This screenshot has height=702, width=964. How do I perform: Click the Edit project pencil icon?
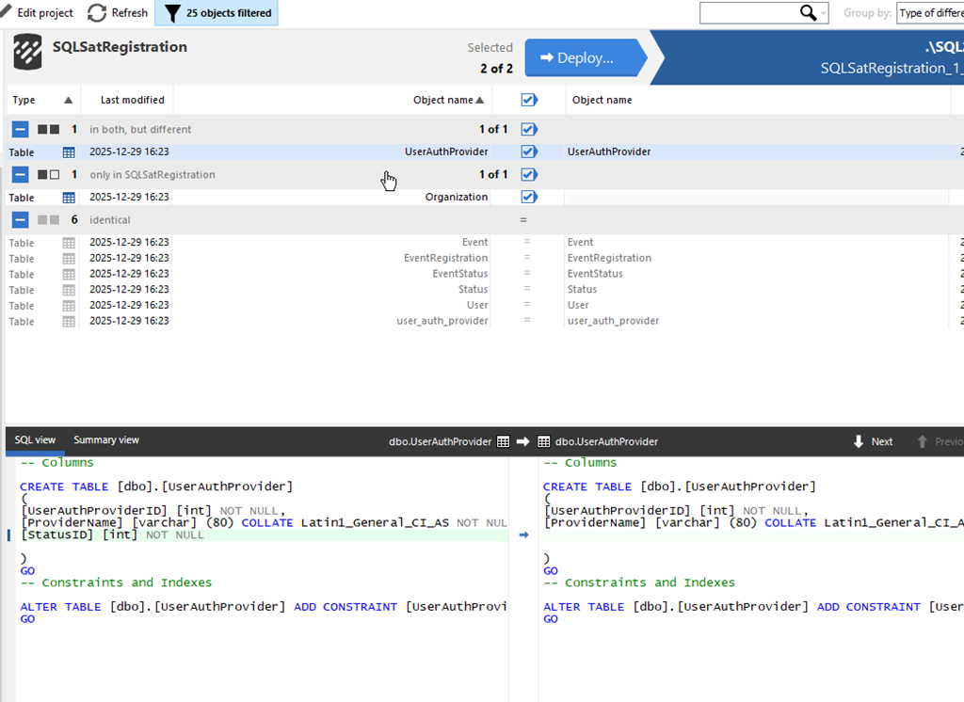point(6,13)
